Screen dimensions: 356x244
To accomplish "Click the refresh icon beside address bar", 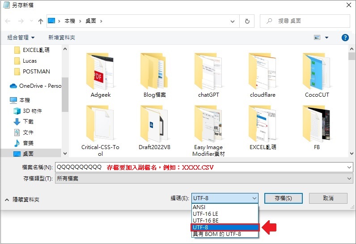I will (x=247, y=21).
